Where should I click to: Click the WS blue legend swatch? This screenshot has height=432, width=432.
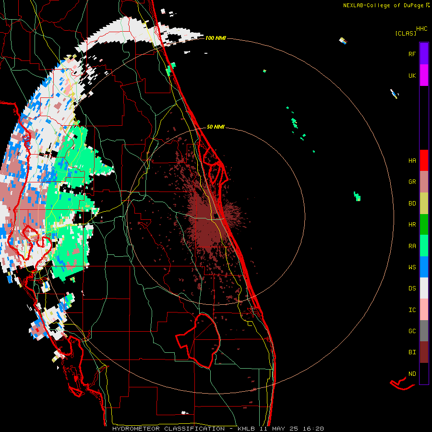(424, 267)
